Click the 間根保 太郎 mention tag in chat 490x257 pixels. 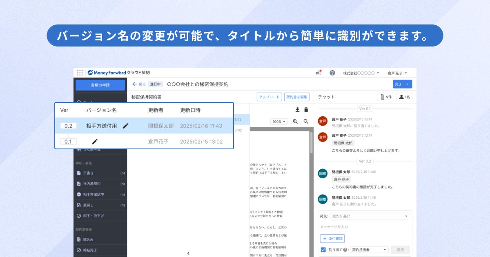[x=343, y=143]
